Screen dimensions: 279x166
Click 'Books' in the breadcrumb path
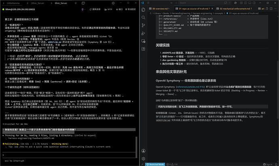[166, 13]
